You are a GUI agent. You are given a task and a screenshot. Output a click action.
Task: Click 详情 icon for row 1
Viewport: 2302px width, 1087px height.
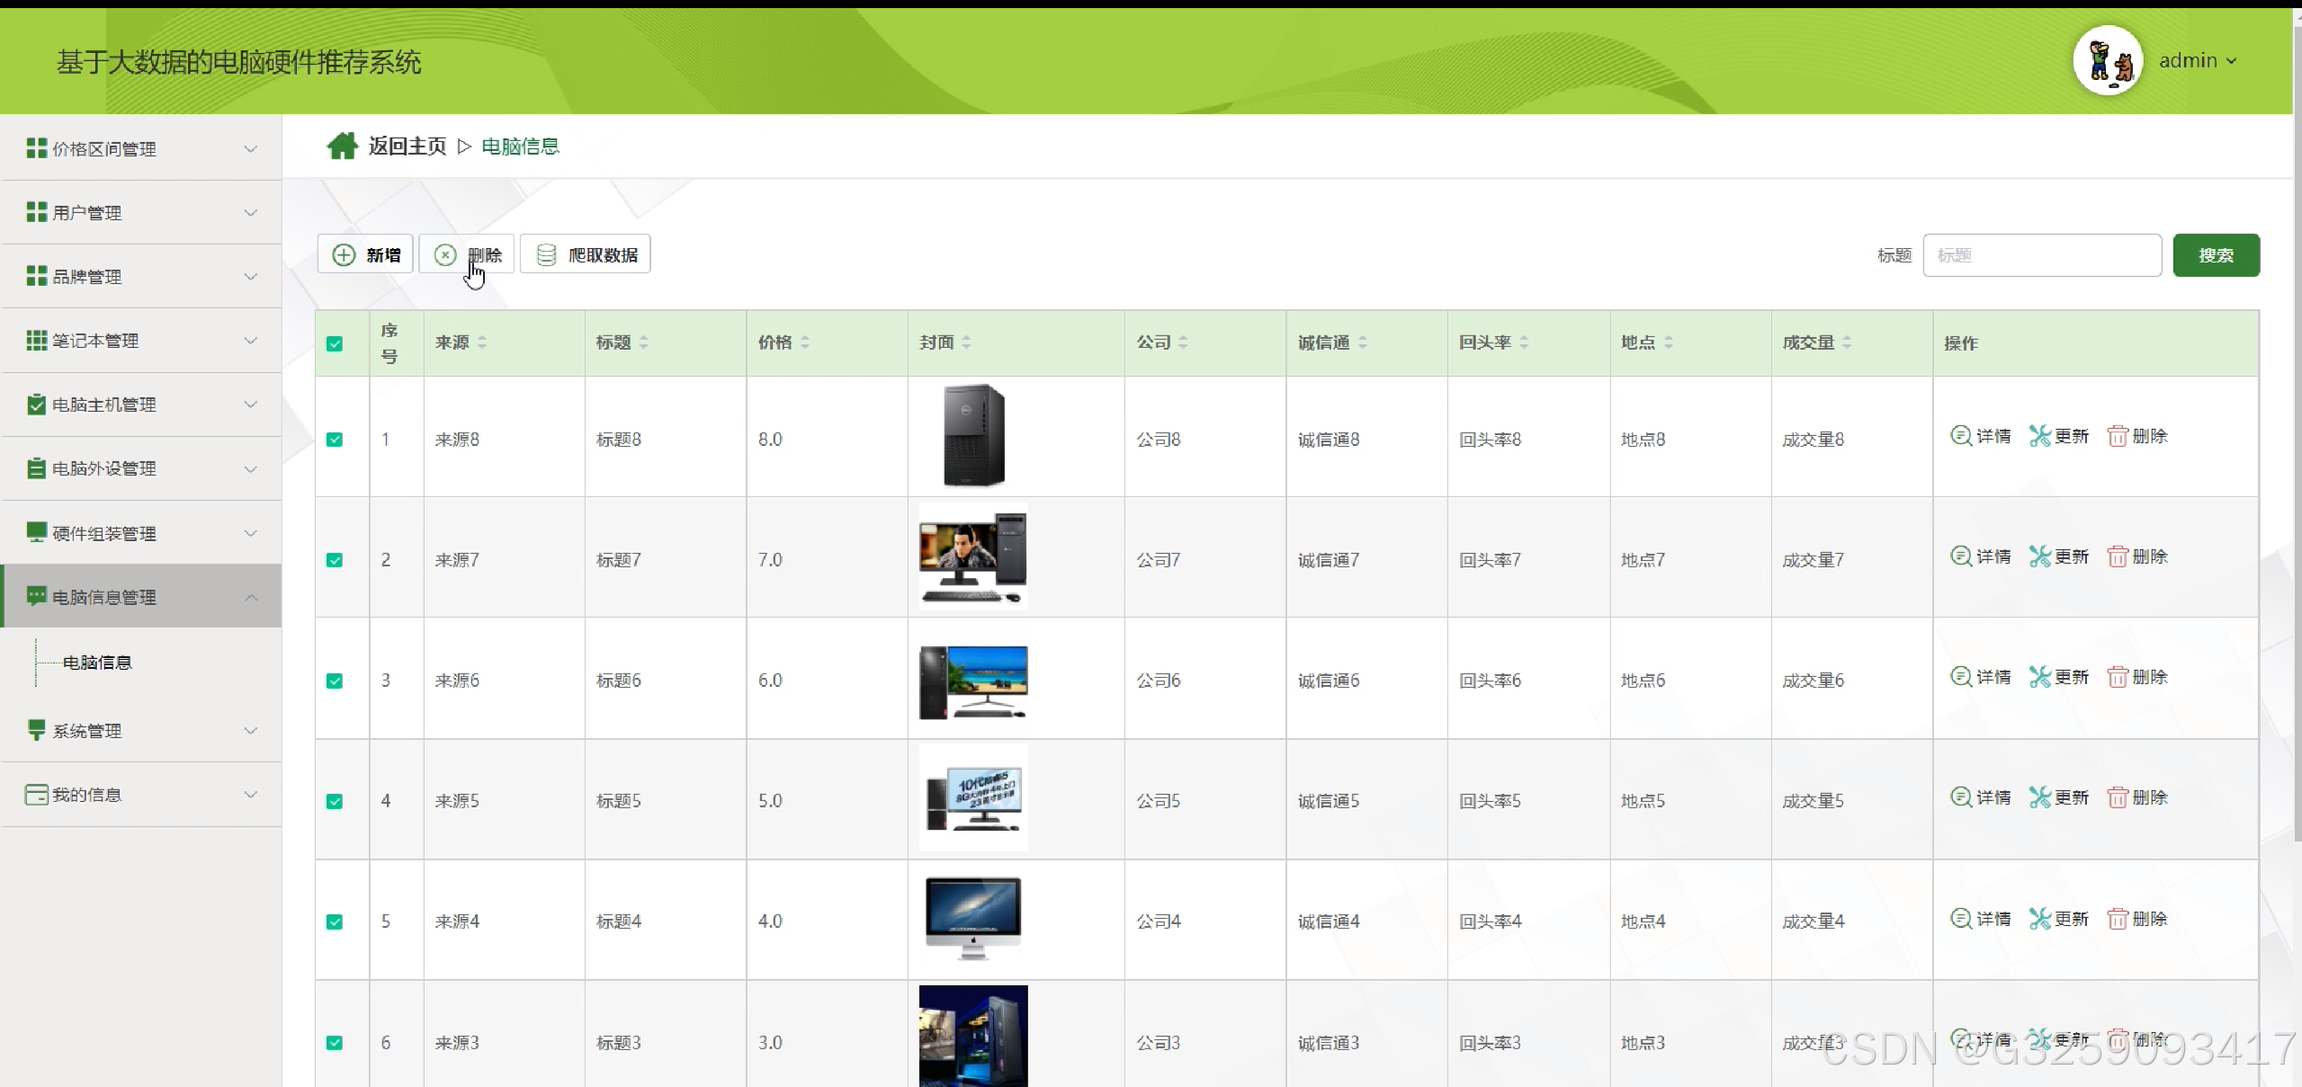pyautogui.click(x=1960, y=436)
